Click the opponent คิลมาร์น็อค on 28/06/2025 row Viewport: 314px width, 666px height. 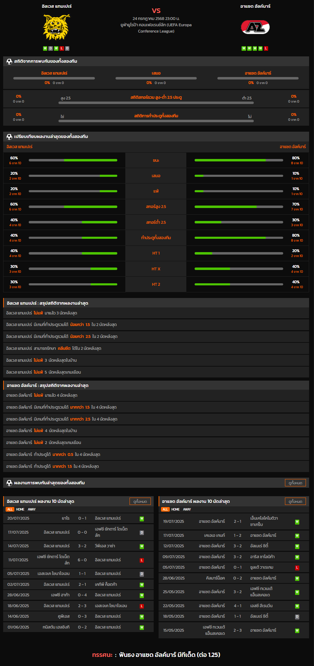click(x=215, y=578)
